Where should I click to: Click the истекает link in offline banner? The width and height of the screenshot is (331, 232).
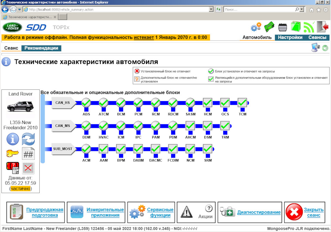[144, 37]
